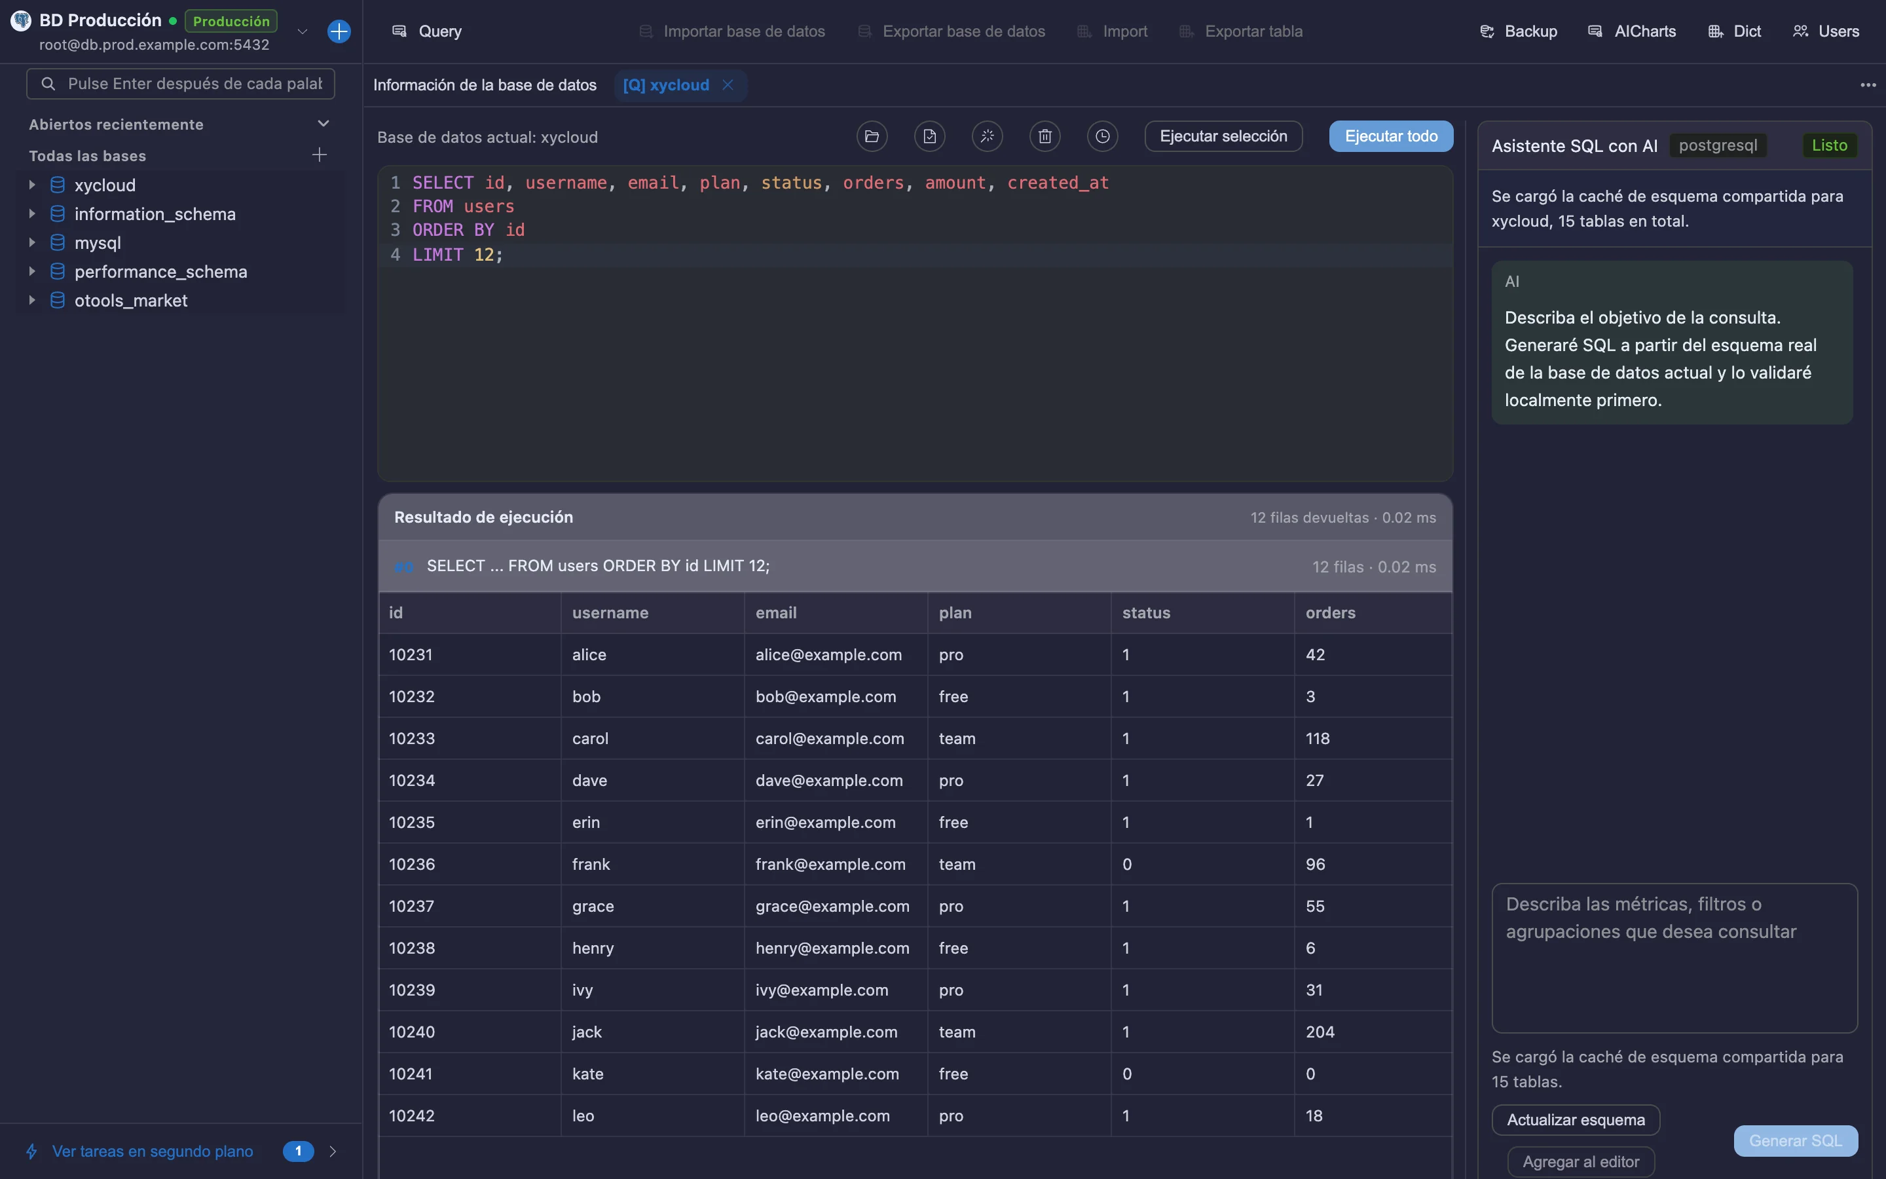This screenshot has width=1886, height=1179.
Task: Open the Backup tool
Action: click(x=1518, y=31)
